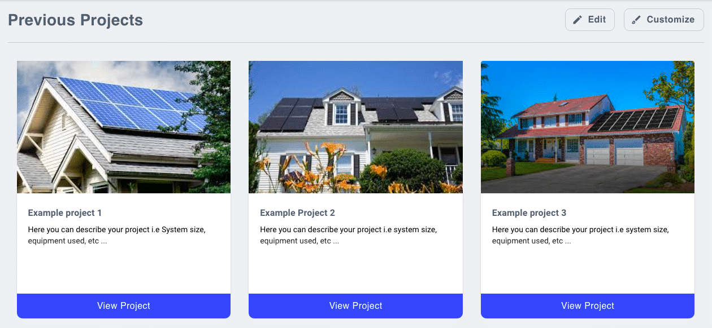This screenshot has width=712, height=328.
Task: Select the Example project 1 solar roof photo
Action: [x=124, y=127]
